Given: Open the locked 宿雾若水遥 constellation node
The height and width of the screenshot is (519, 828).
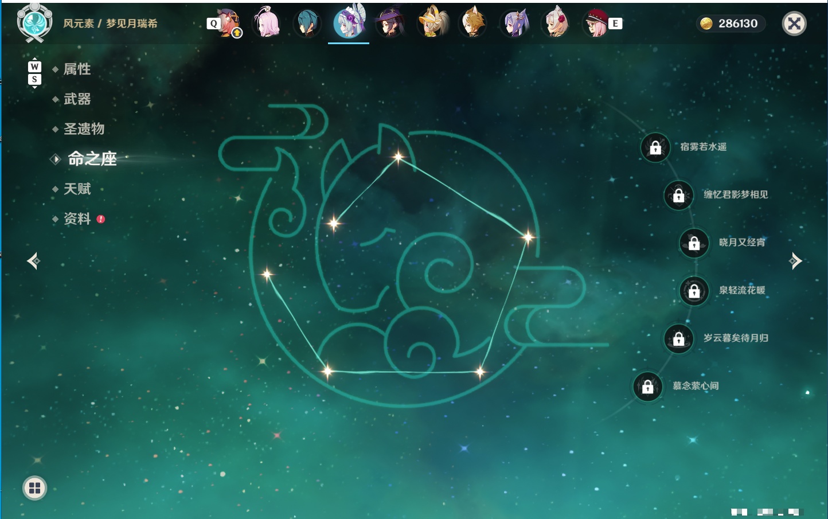Looking at the screenshot, I should pos(655,147).
